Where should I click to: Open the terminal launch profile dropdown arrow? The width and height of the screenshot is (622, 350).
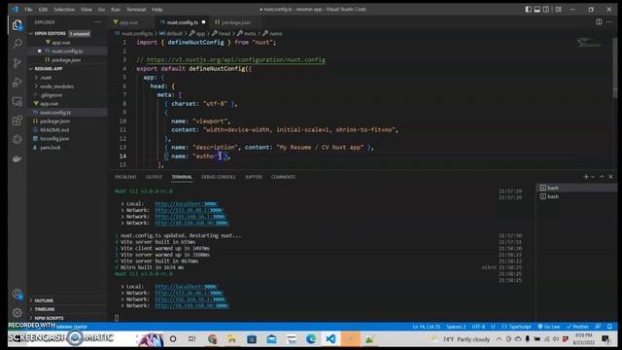tap(593, 177)
